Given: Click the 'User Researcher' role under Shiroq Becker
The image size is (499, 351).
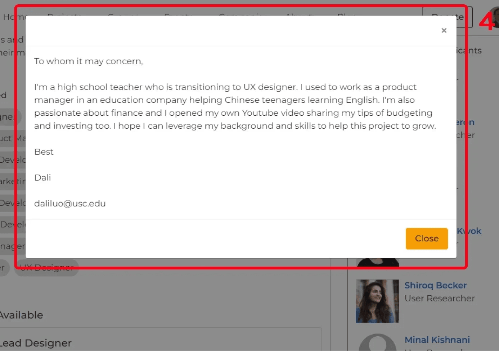Looking at the screenshot, I should point(439,298).
